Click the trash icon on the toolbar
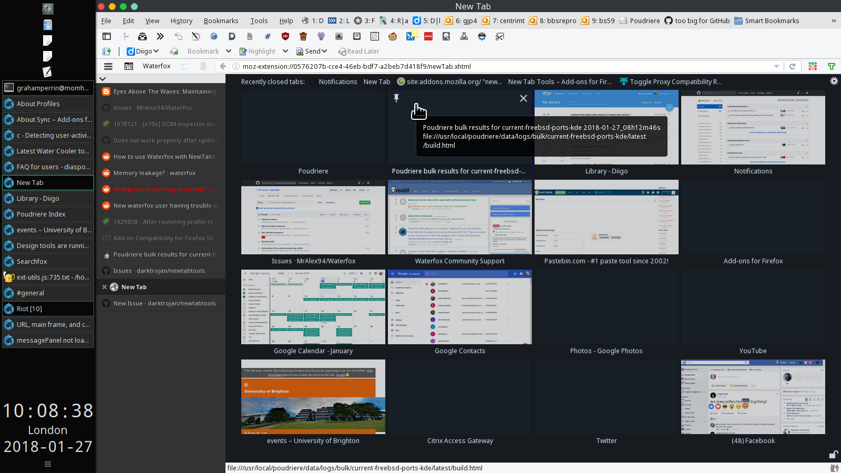The height and width of the screenshot is (473, 841). tap(303, 36)
